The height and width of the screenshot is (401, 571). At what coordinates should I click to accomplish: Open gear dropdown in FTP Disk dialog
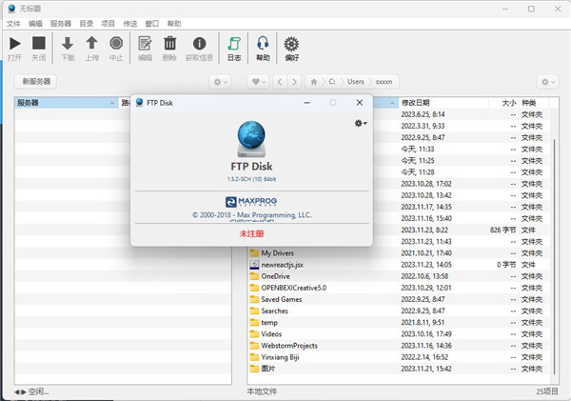pyautogui.click(x=360, y=123)
